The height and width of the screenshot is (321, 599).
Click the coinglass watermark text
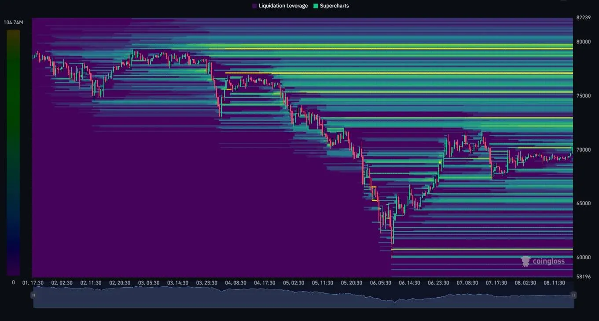pos(548,261)
